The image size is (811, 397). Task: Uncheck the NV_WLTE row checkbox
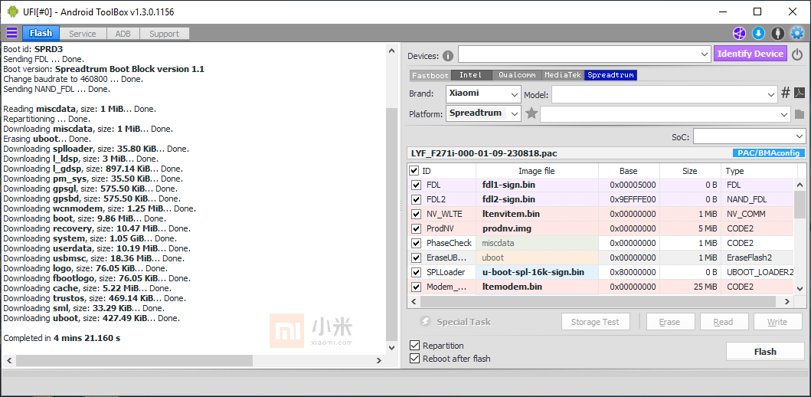415,214
